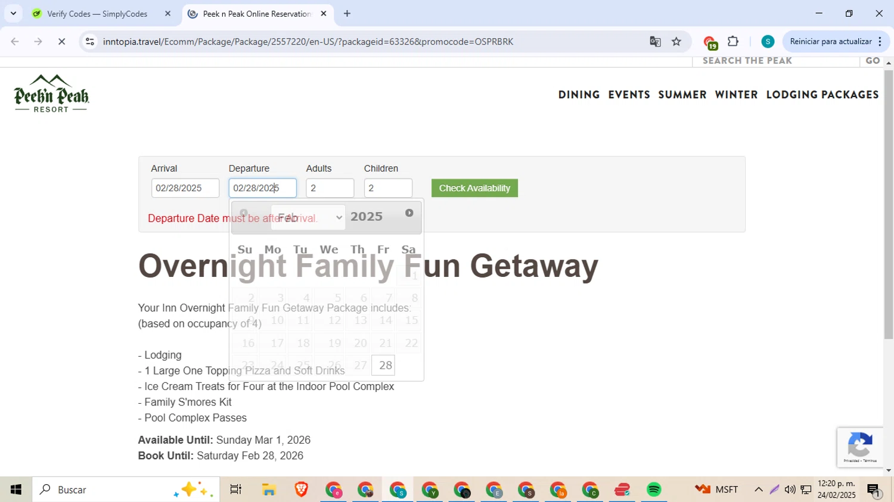Click the Overnight Family Fun Getaway heading
Viewport: 894px width, 502px height.
click(x=368, y=266)
